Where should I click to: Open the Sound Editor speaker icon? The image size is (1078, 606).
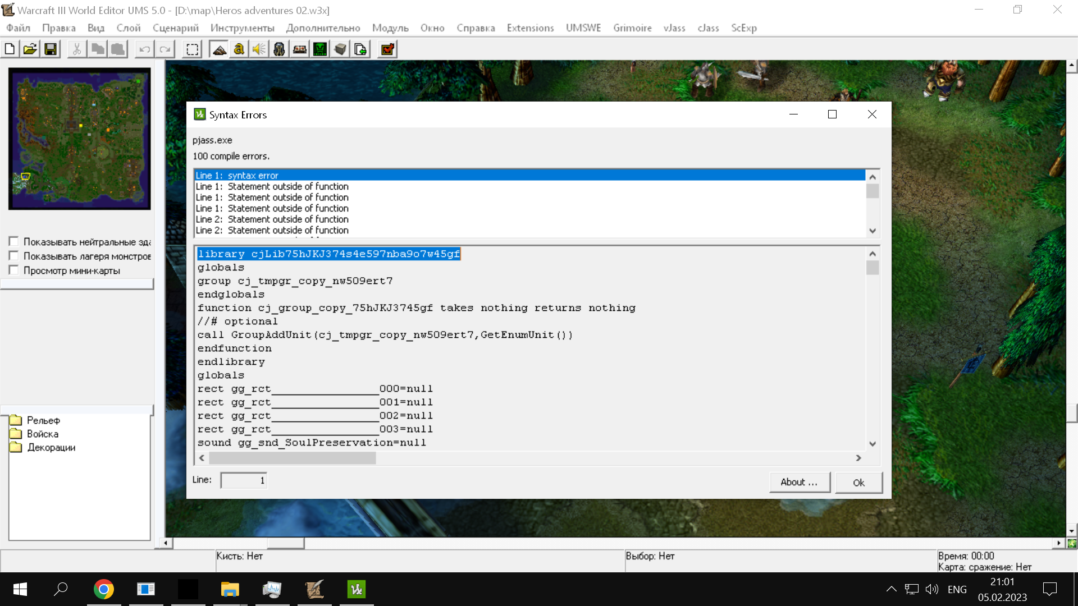tap(259, 49)
